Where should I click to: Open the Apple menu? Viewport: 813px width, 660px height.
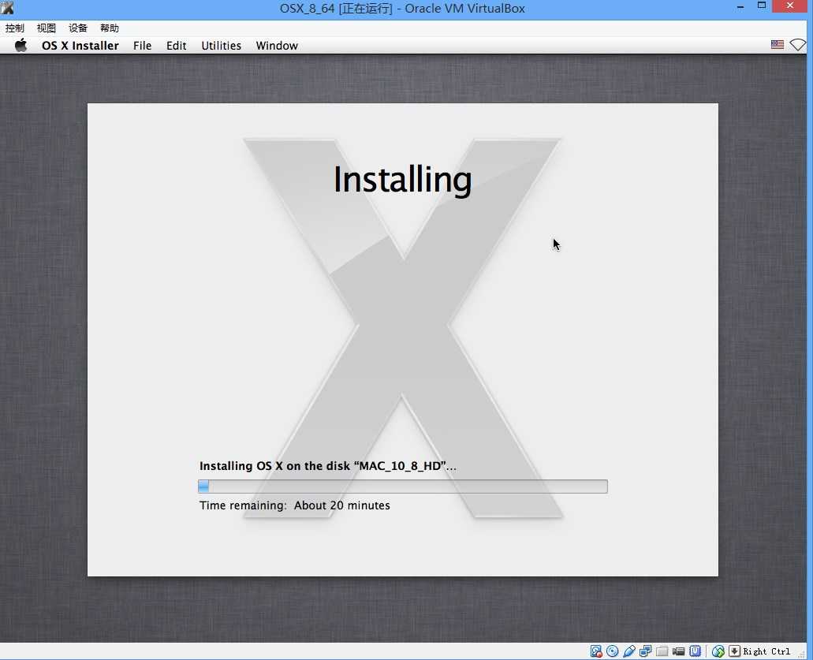21,46
